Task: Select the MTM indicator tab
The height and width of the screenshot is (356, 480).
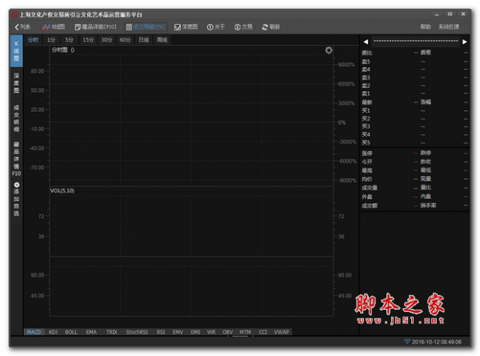Action: [x=246, y=332]
